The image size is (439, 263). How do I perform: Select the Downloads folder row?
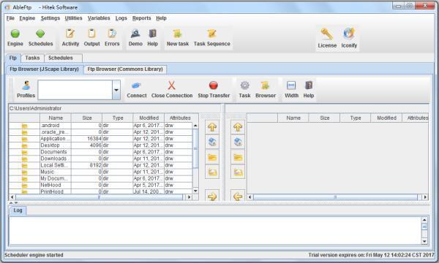click(101, 159)
